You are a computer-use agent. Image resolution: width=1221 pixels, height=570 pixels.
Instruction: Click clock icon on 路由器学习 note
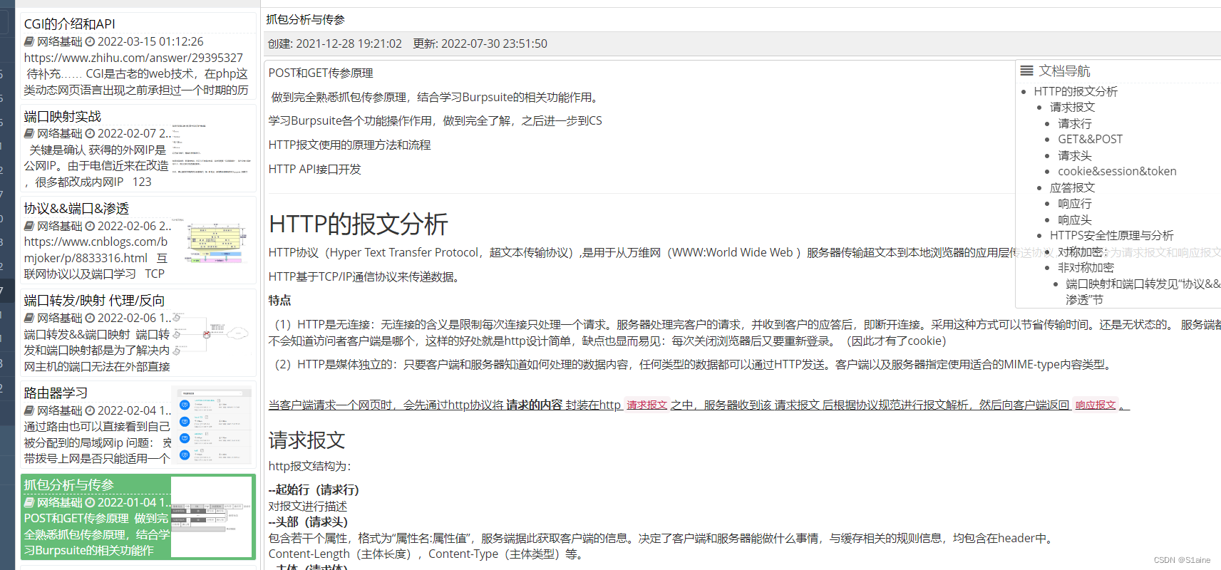[90, 410]
